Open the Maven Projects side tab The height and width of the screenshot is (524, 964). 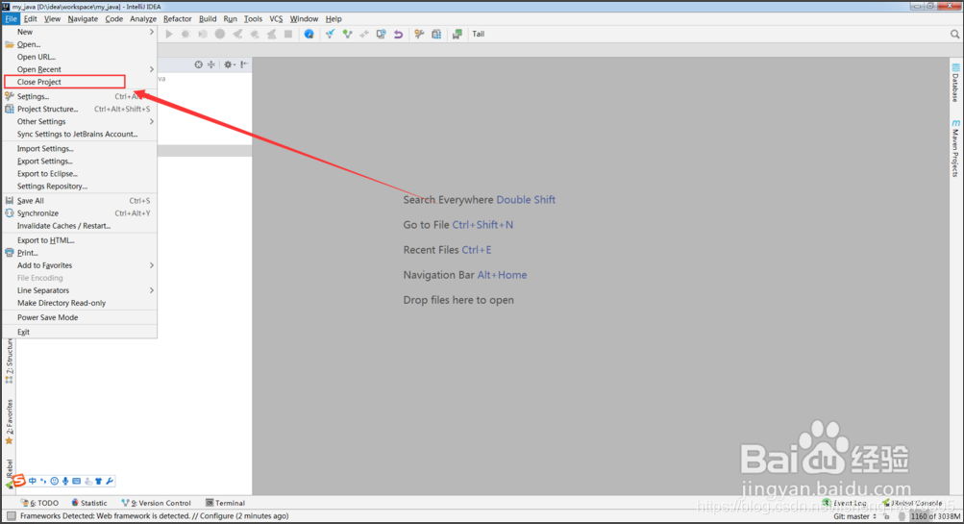[x=955, y=148]
